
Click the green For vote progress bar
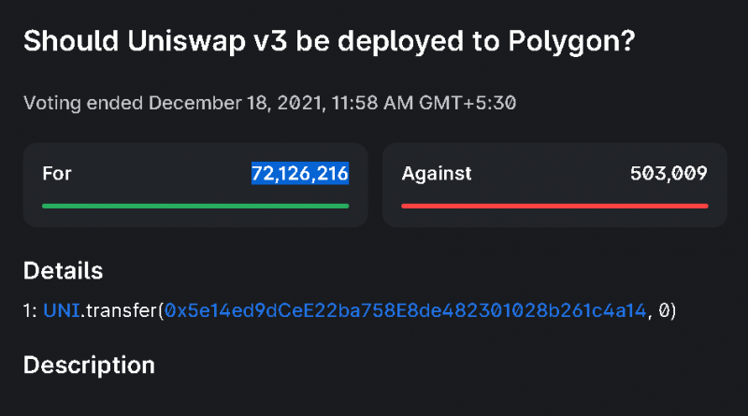[x=195, y=205]
